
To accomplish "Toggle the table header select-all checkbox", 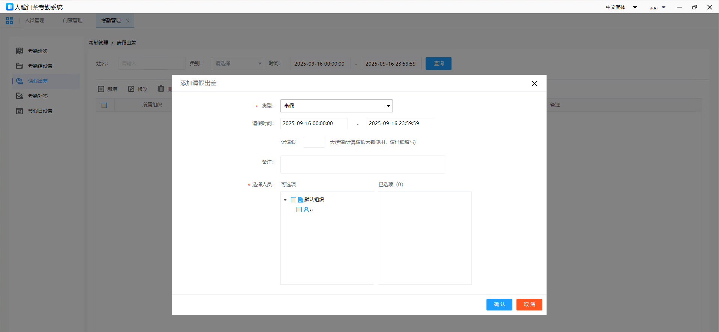I will coord(104,105).
